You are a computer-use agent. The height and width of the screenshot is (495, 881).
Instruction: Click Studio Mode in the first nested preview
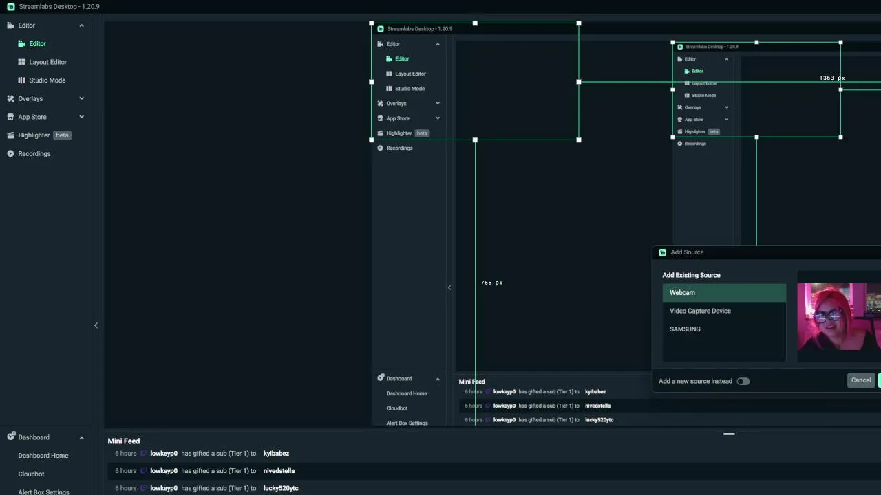(410, 89)
